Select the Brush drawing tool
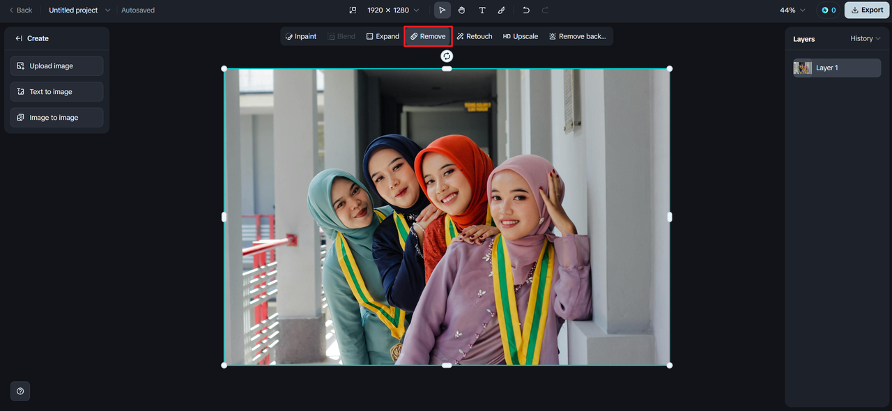The width and height of the screenshot is (892, 411). [x=501, y=10]
